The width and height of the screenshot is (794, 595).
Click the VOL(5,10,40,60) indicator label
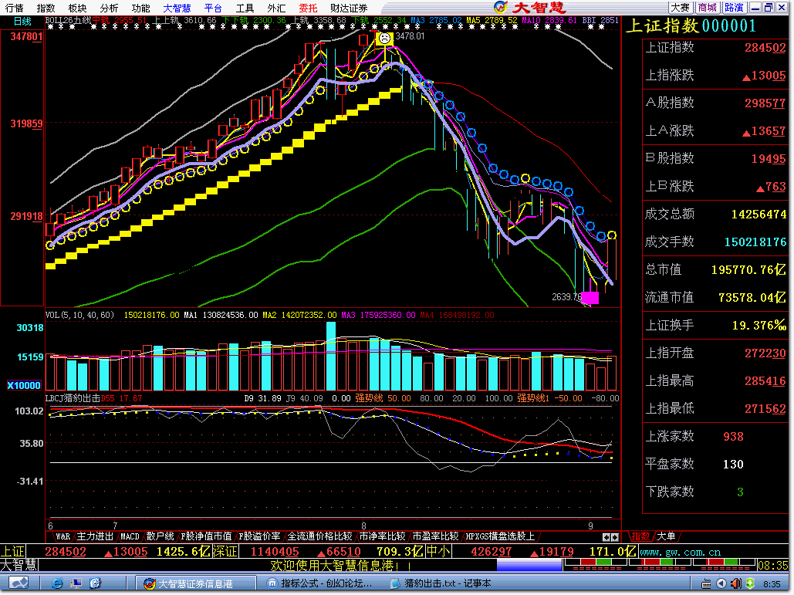tap(80, 316)
